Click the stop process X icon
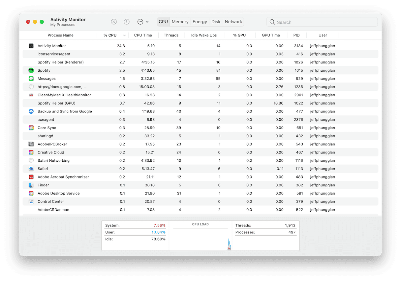Screen dimensions: 401x281 tap(114, 22)
